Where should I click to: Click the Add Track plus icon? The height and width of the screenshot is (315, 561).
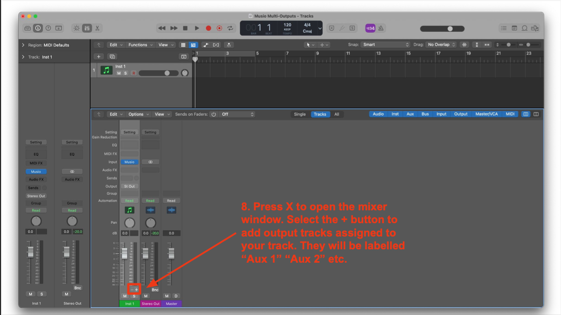pyautogui.click(x=99, y=56)
